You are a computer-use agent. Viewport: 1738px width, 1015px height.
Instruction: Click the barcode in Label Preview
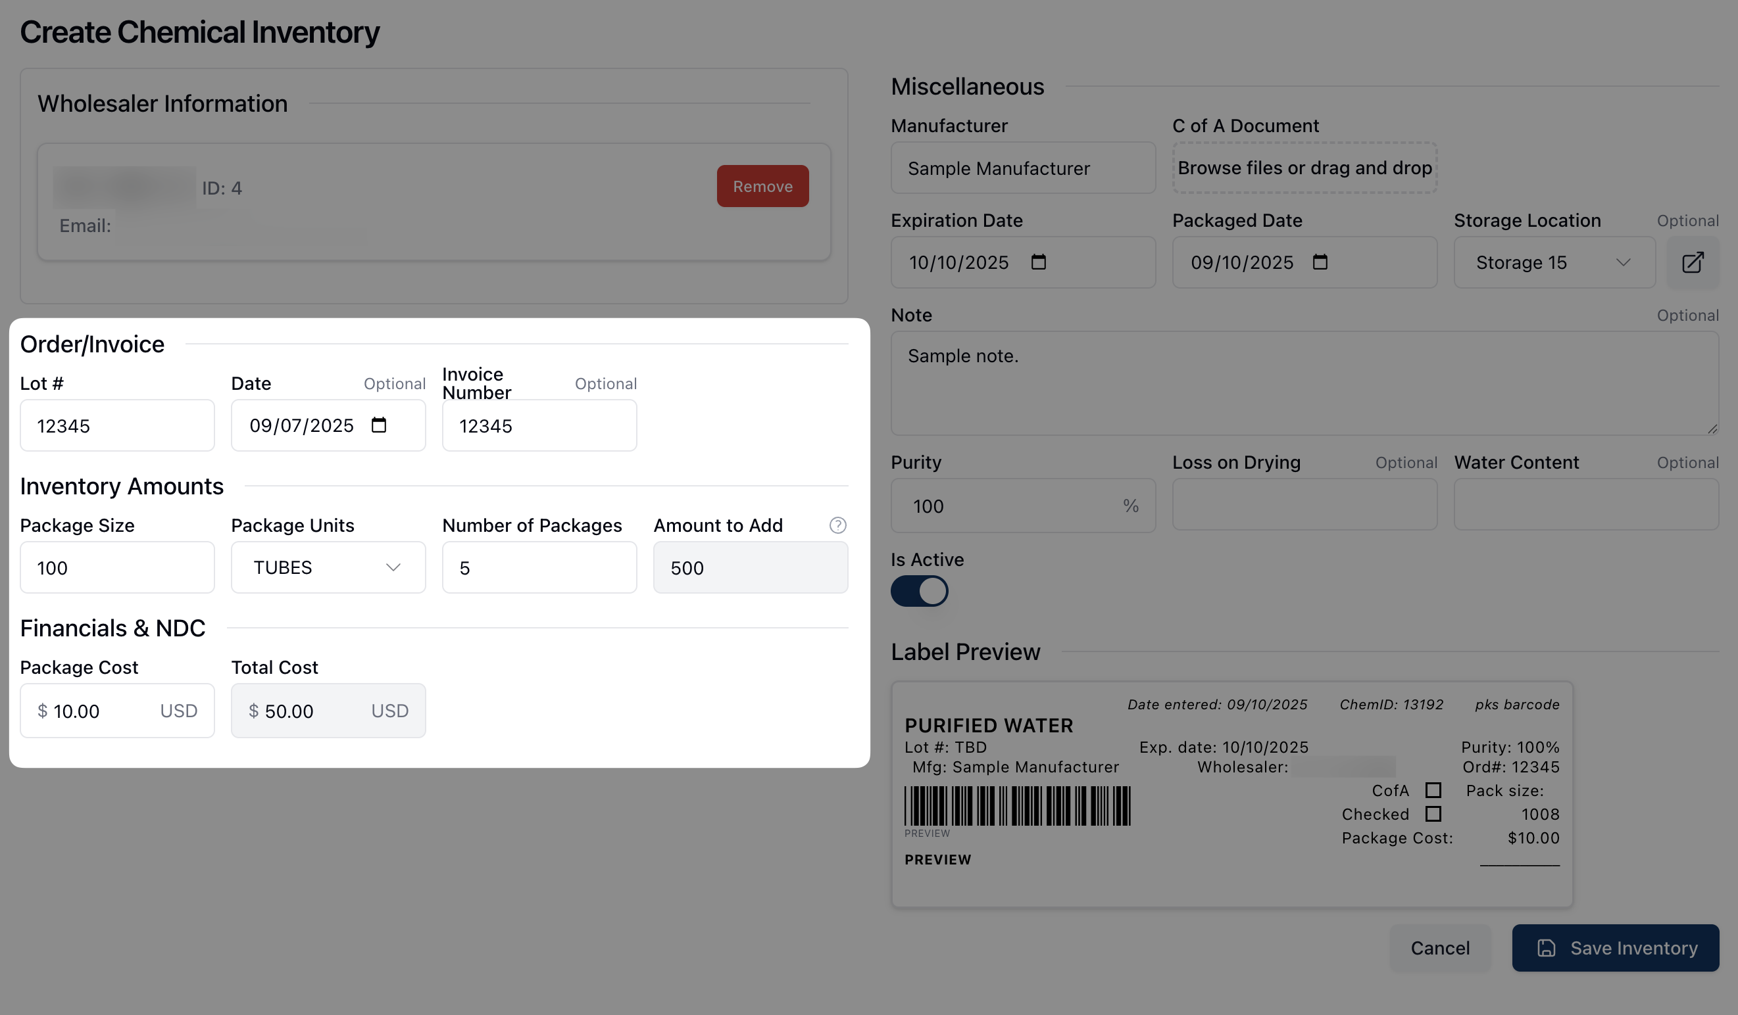1016,805
